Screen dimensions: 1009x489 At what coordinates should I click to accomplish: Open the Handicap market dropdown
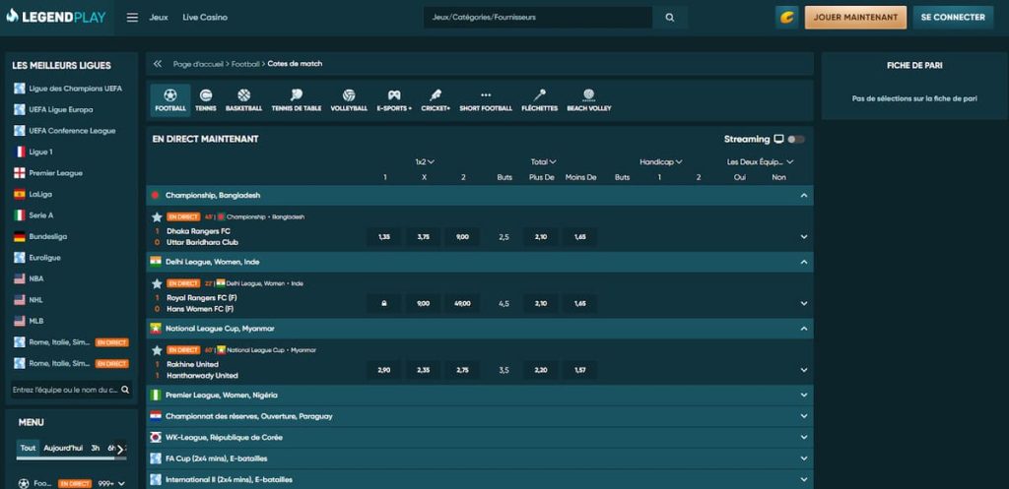pos(661,162)
